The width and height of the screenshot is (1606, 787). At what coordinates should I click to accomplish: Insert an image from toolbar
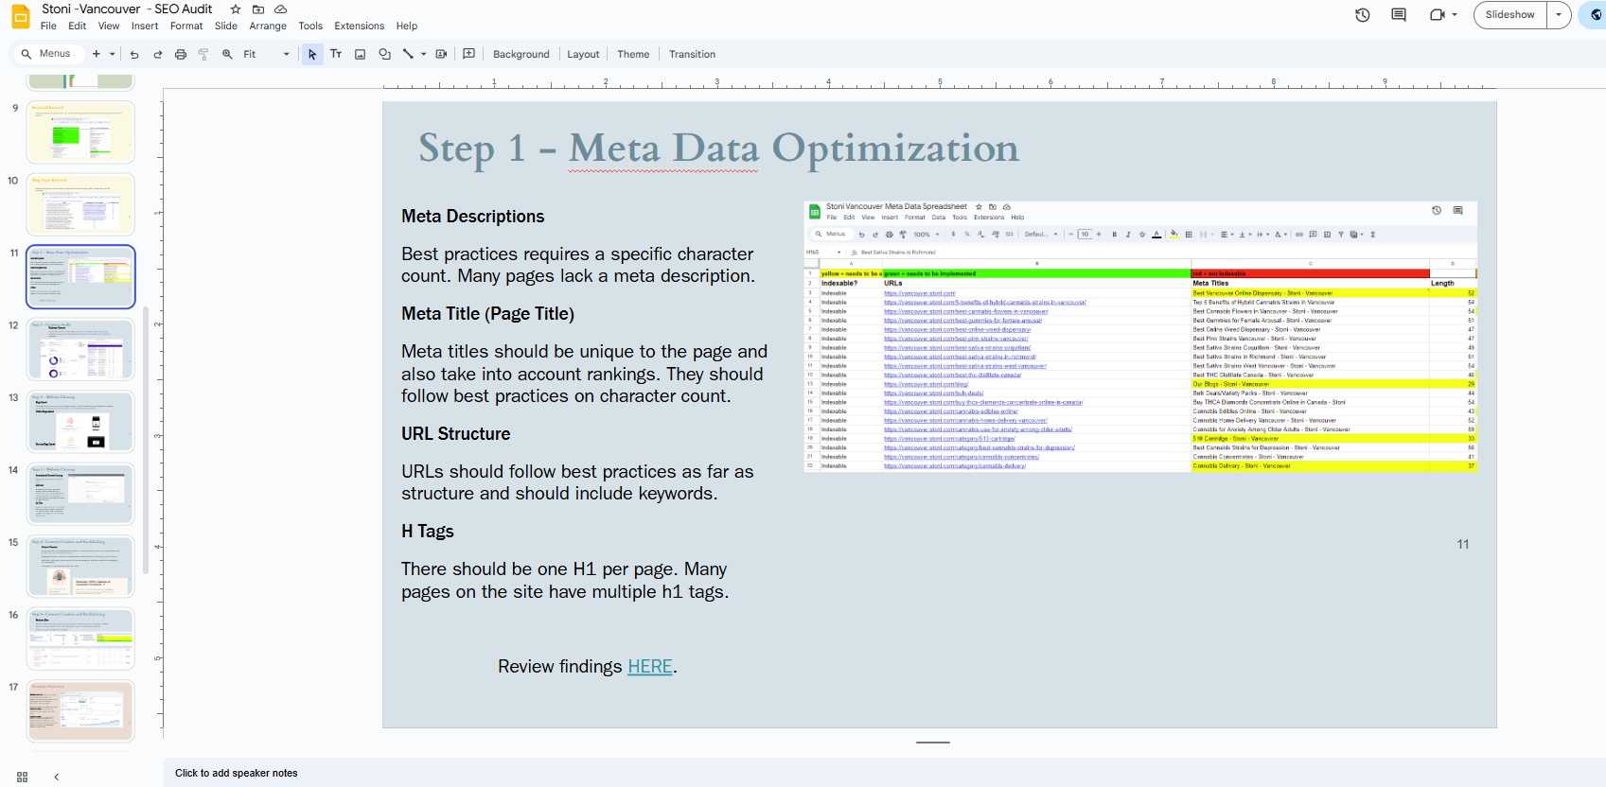(x=361, y=54)
